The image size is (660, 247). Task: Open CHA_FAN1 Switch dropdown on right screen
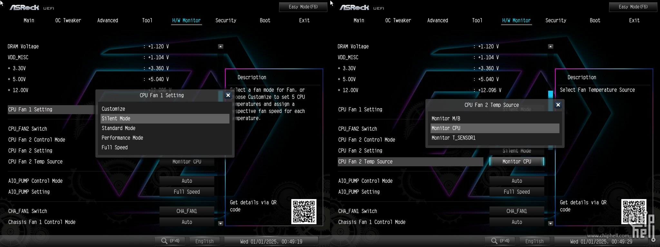517,211
